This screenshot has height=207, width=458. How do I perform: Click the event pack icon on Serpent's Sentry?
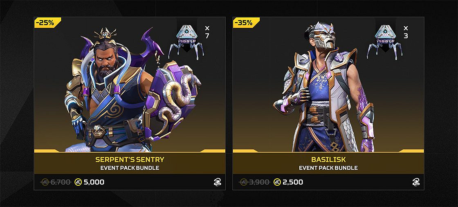coord(186,42)
